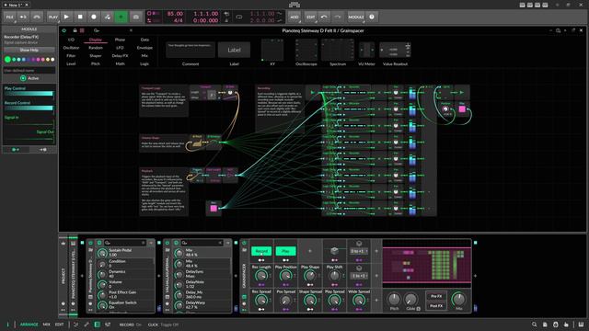Screen dimensions: 589x331
Task: Select the Envelope module category
Action: tap(144, 48)
